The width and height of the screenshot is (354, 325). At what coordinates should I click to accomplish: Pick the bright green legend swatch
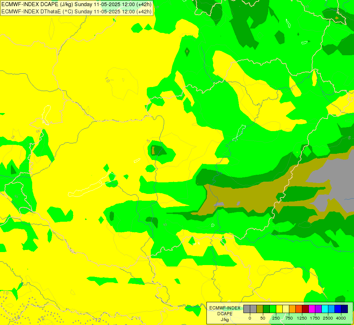click(273, 309)
